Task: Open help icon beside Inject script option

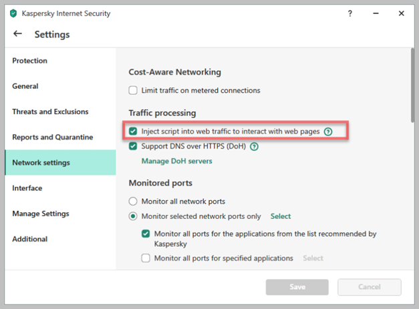Action: pos(328,131)
